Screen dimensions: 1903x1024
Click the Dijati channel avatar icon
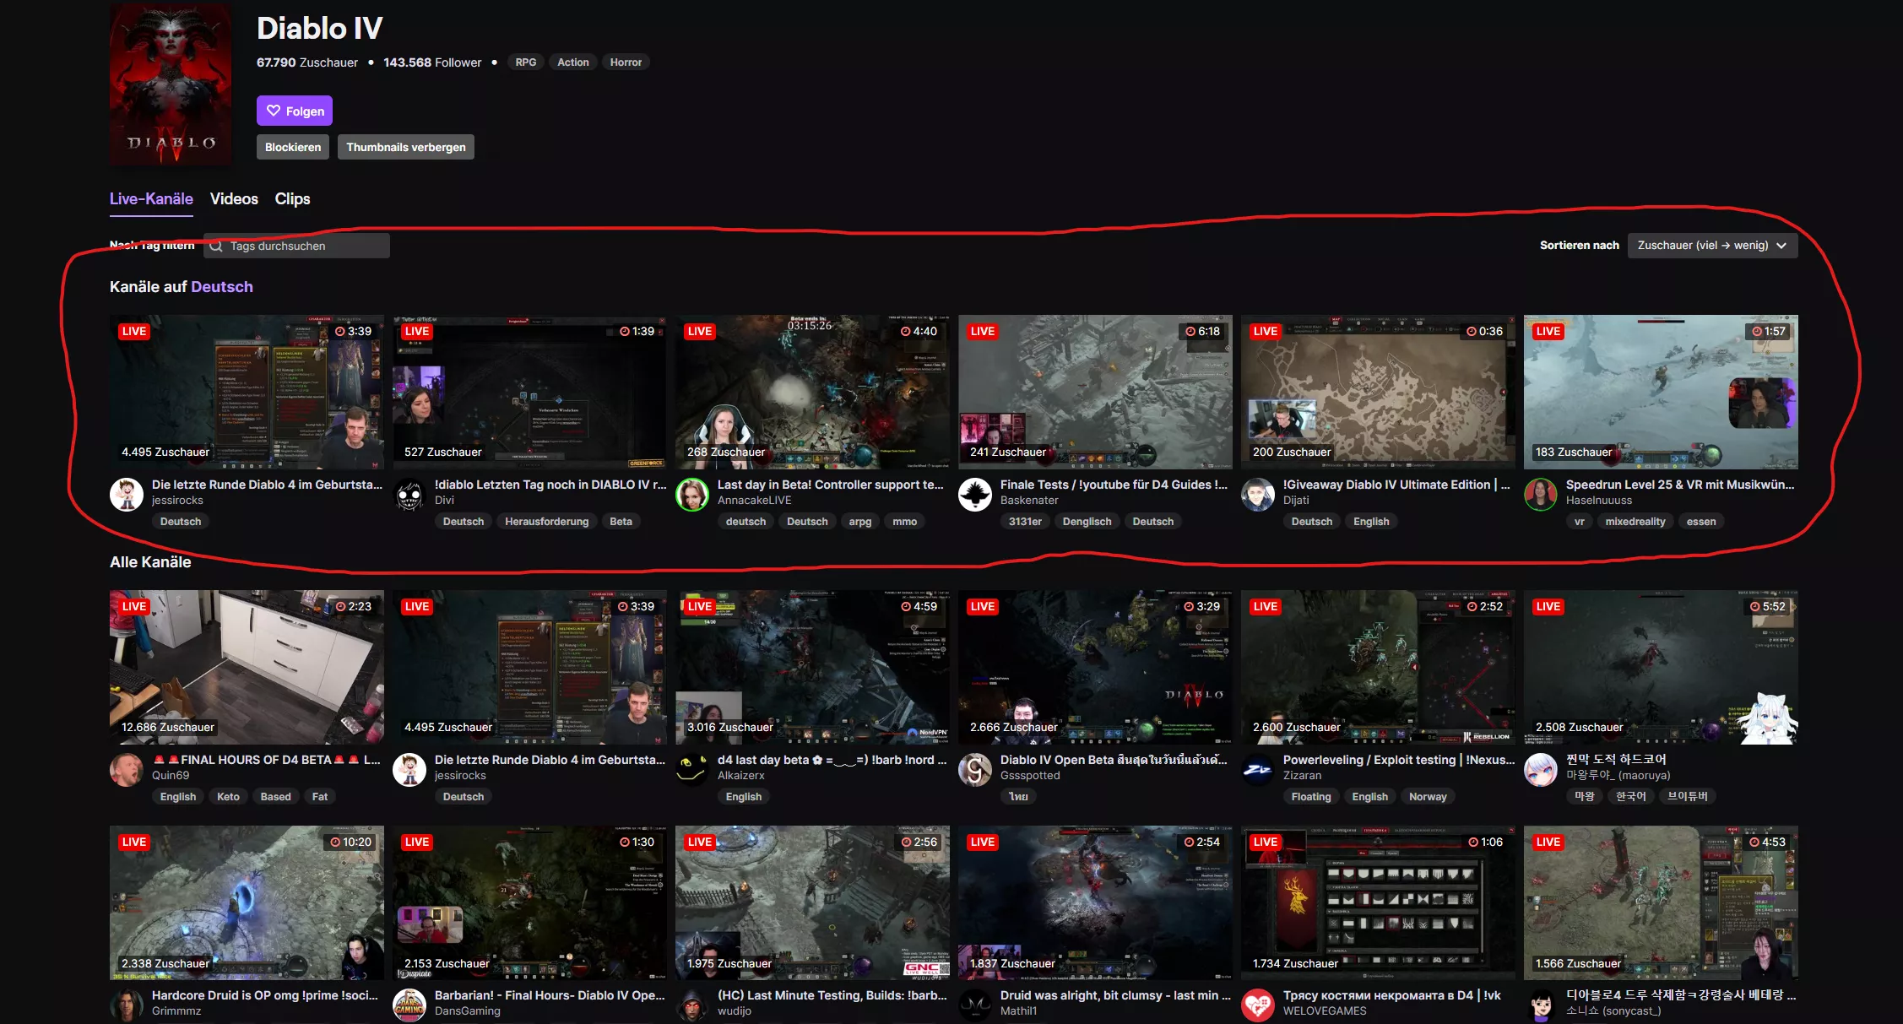[x=1258, y=495]
